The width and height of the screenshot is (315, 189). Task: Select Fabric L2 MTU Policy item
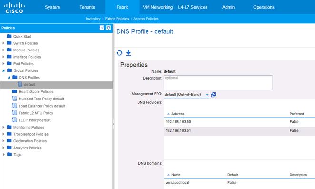[36, 113]
